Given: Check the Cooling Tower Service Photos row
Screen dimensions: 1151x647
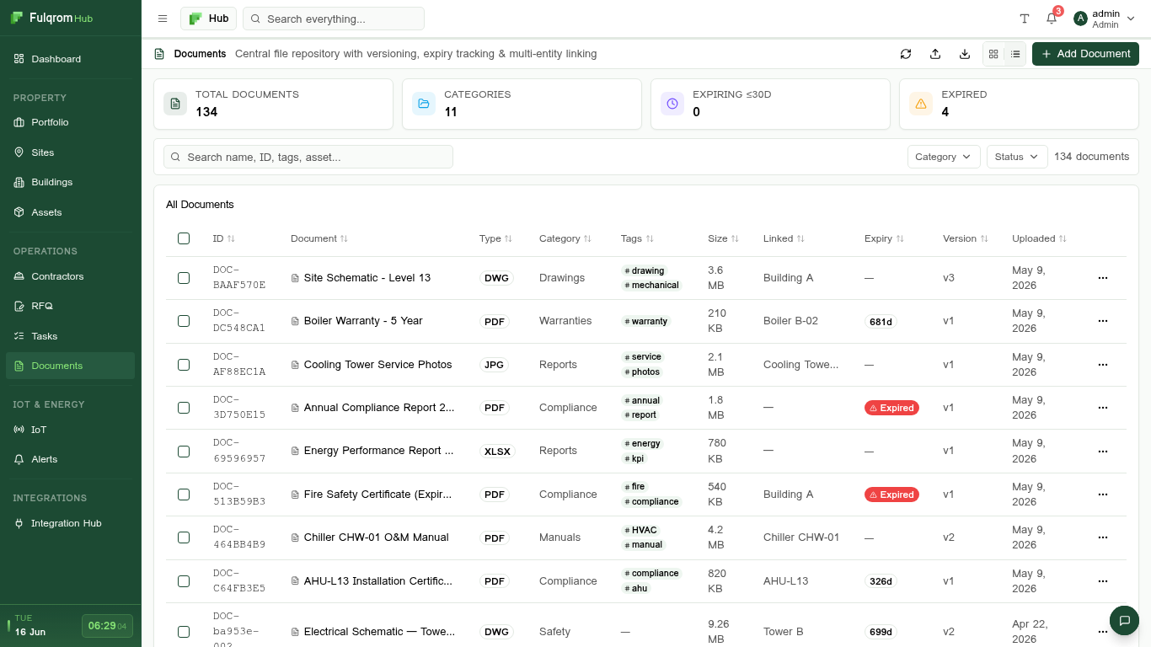Looking at the screenshot, I should (x=184, y=365).
